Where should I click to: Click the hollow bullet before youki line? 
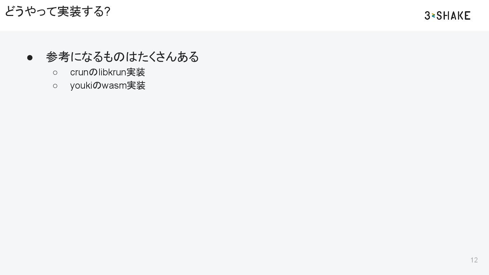[x=55, y=86]
